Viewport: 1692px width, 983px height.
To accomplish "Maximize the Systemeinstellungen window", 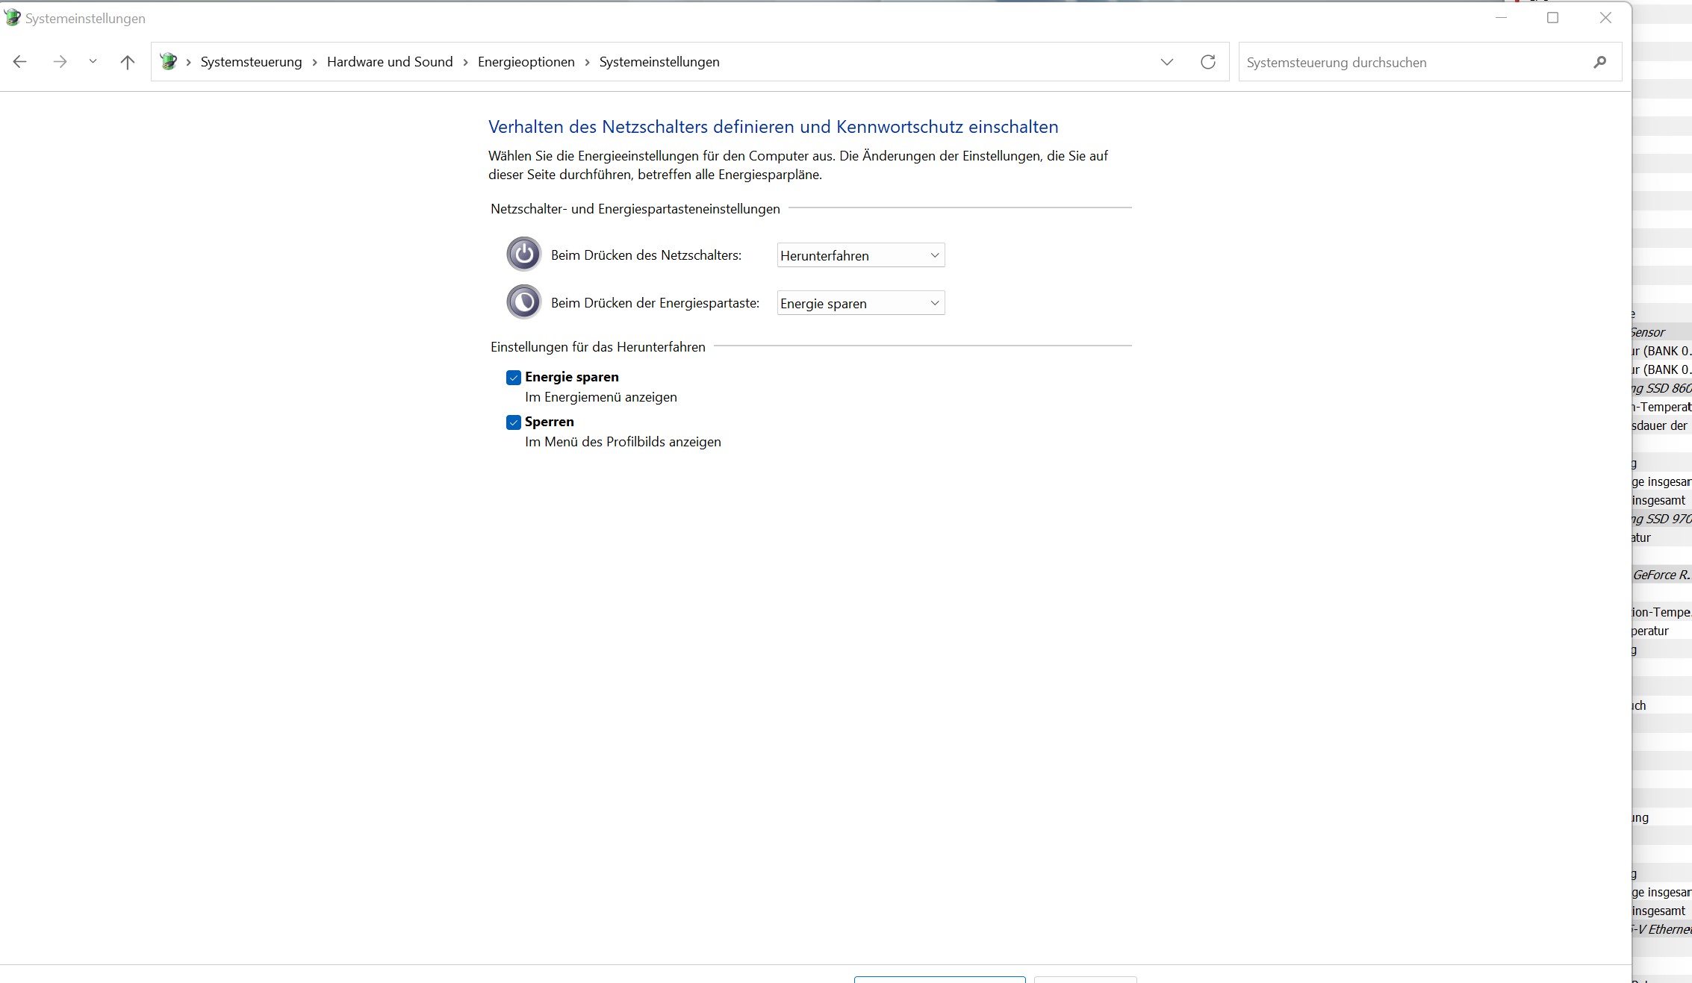I will tap(1552, 18).
